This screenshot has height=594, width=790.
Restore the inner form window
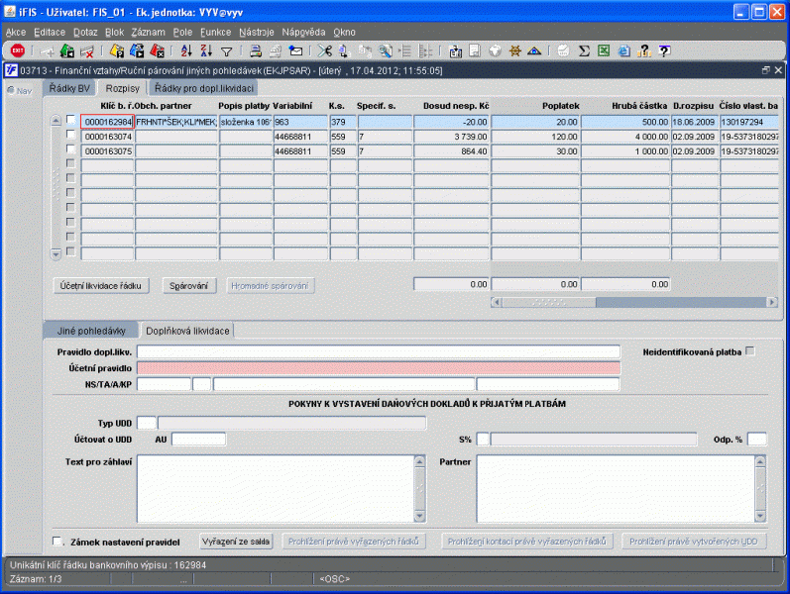pyautogui.click(x=766, y=70)
